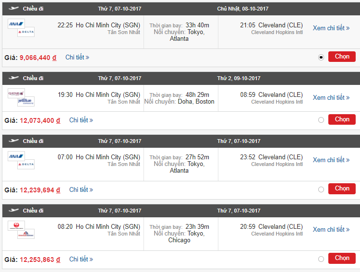Screen dimensions: 360x272
Task: Click airplane icon in last Chiều đi header
Action: pos(13,210)
